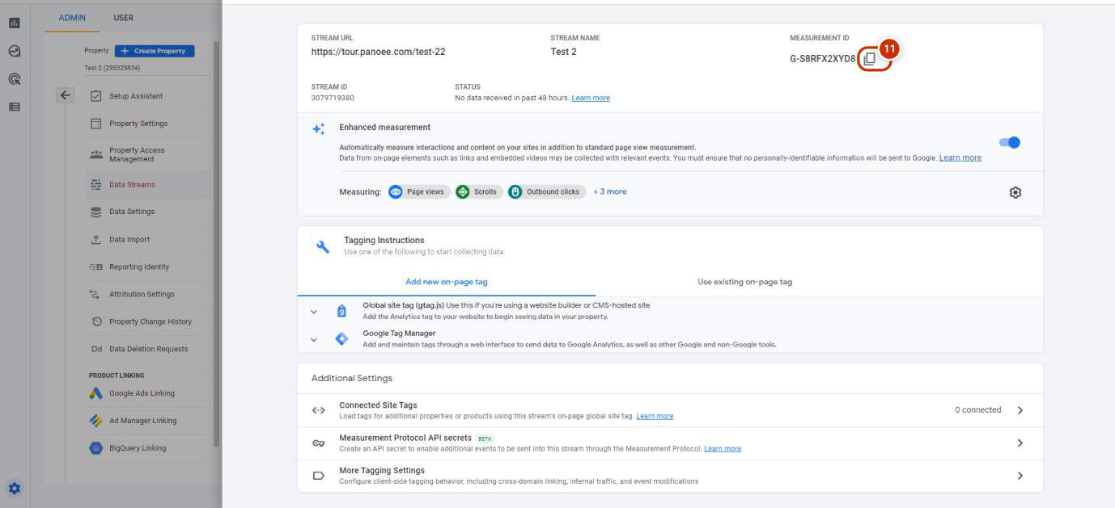
Task: Click stream URL https://tour.panoee.com/test-22
Action: 378,52
